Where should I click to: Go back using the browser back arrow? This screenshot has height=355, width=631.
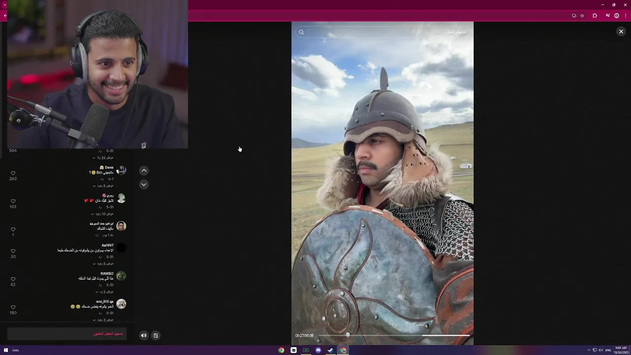tap(5, 16)
